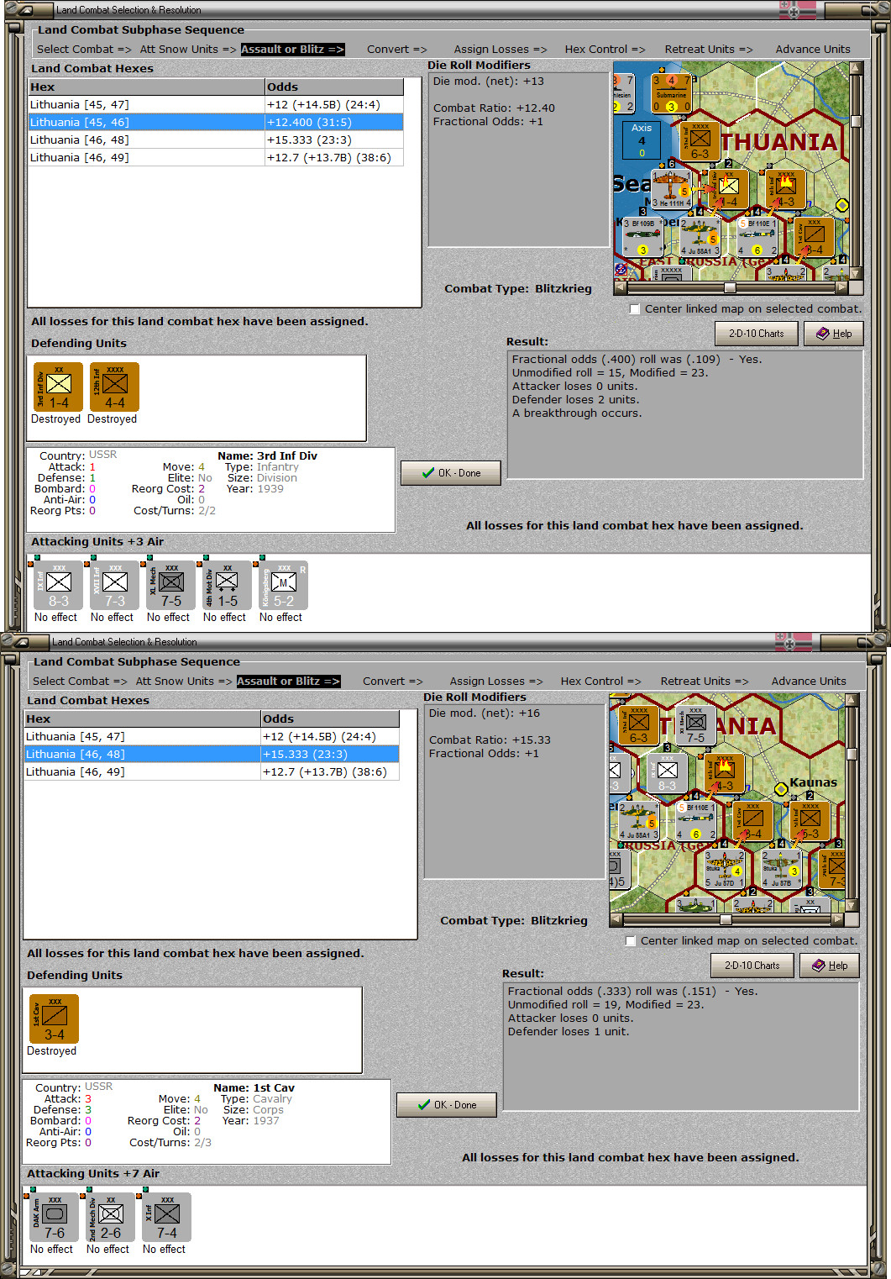The image size is (891, 1279).
Task: Open Help in lower window
Action: point(830,966)
